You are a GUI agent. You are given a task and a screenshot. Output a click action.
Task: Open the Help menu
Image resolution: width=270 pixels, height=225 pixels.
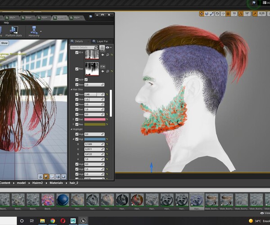pos(6,22)
